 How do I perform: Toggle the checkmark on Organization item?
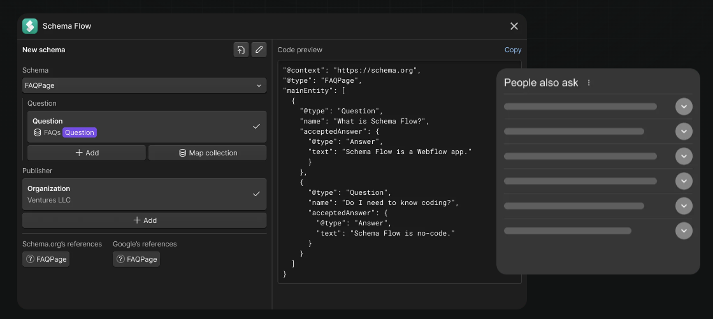coord(256,194)
